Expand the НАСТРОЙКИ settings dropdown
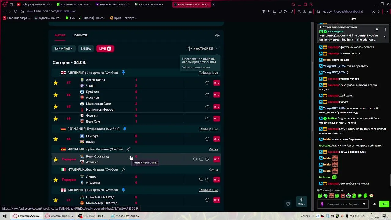391x220 pixels. 203,49
